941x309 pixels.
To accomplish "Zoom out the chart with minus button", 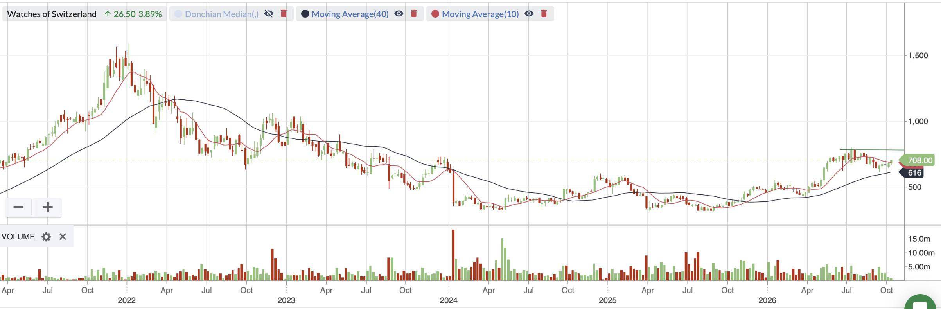I will pos(18,207).
